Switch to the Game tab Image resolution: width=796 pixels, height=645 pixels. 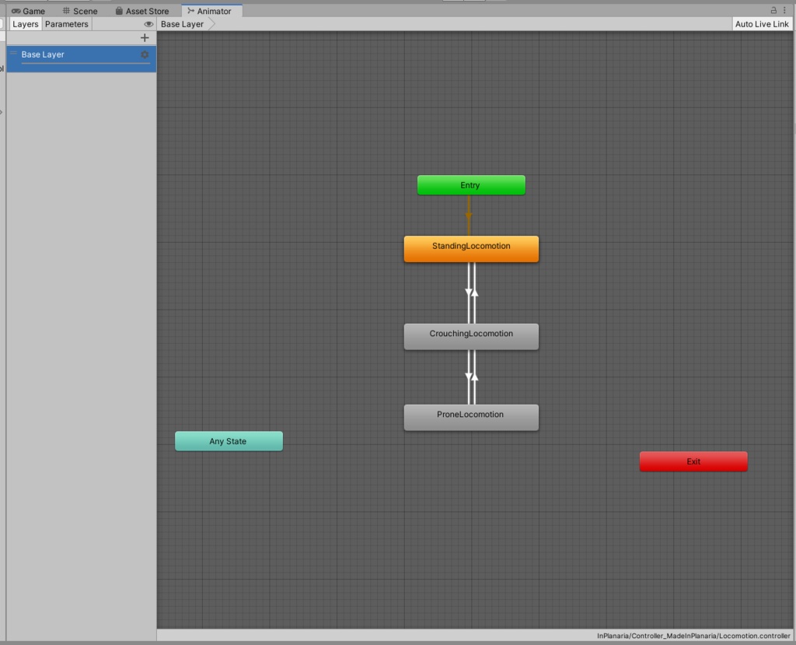[x=28, y=11]
